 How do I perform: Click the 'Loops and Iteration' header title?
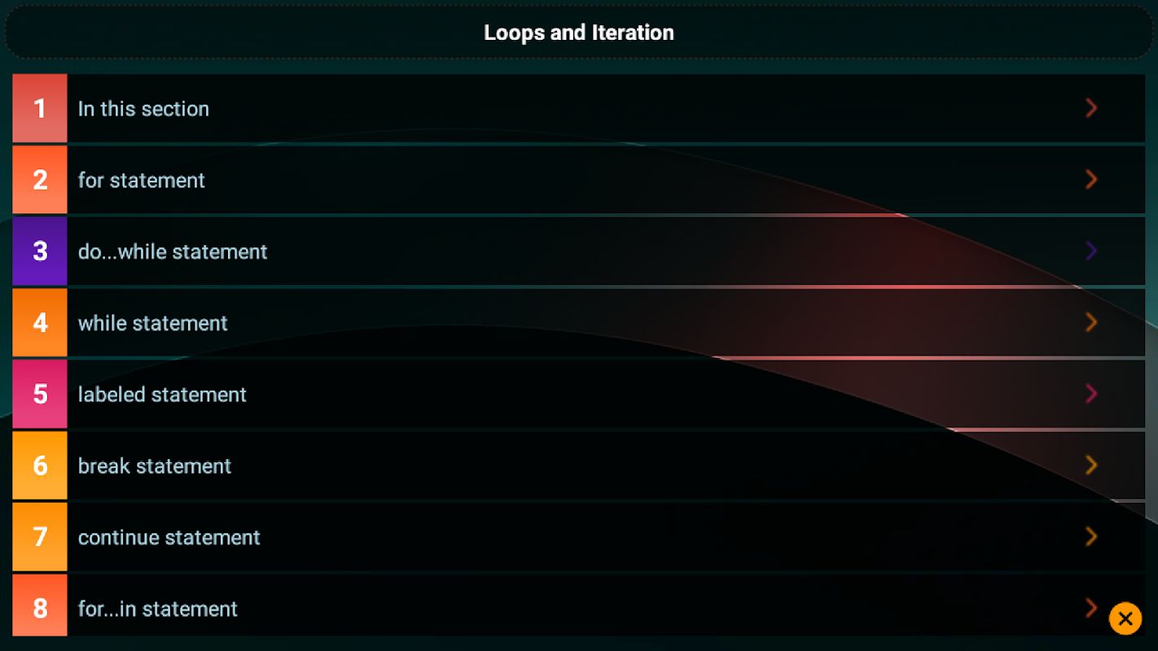point(578,33)
